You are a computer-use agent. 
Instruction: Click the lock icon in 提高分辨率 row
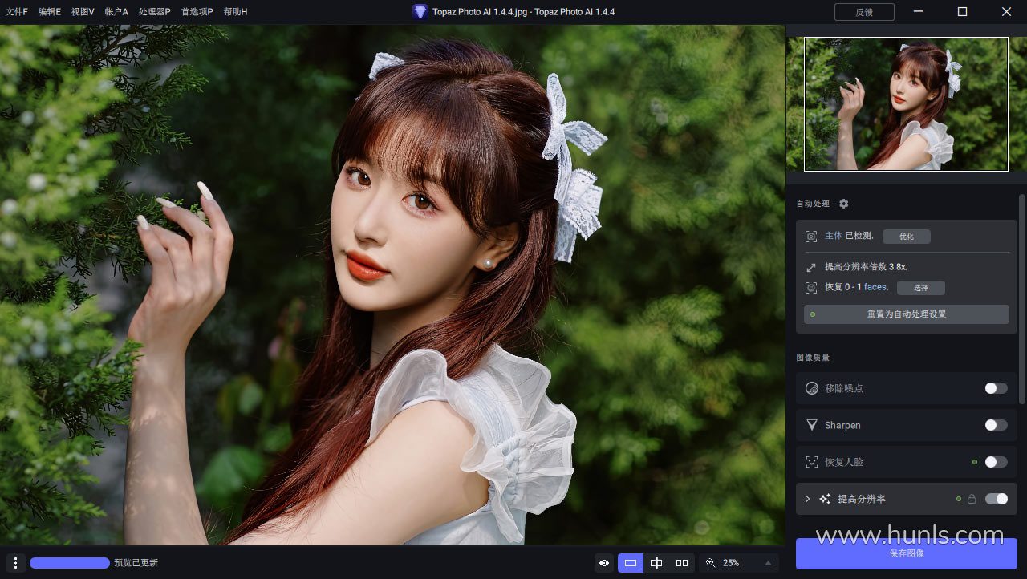[x=972, y=499]
